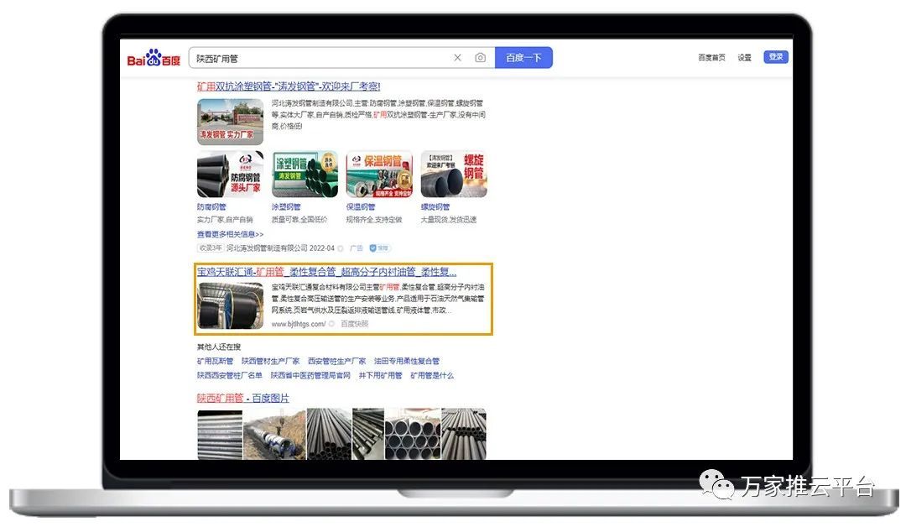Open 百度首页 in the top bar
The image size is (906, 527).
[711, 58]
